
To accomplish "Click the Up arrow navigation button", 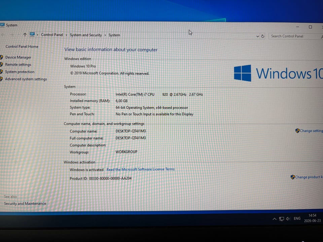I will click(x=25, y=35).
